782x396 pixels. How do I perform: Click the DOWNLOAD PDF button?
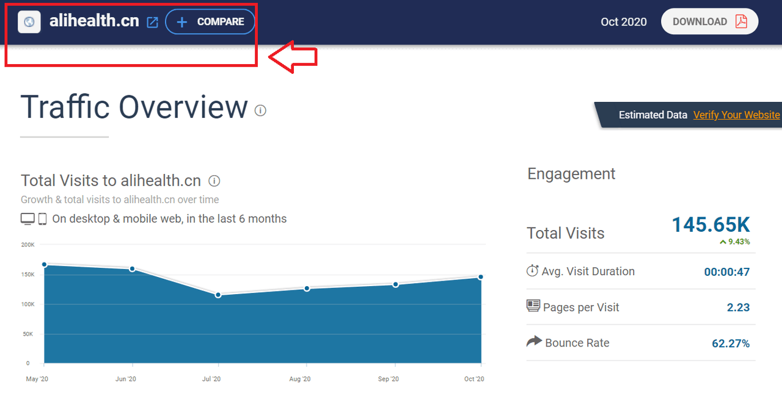point(709,21)
